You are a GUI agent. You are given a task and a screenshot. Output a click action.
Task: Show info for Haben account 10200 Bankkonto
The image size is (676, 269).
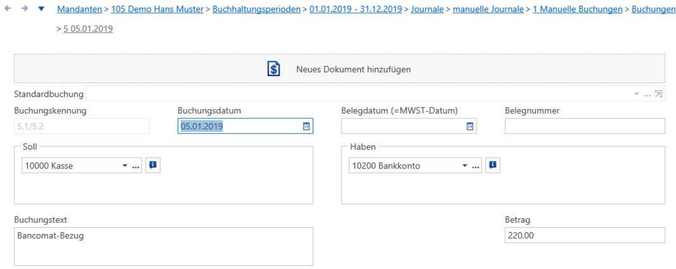[x=493, y=165]
